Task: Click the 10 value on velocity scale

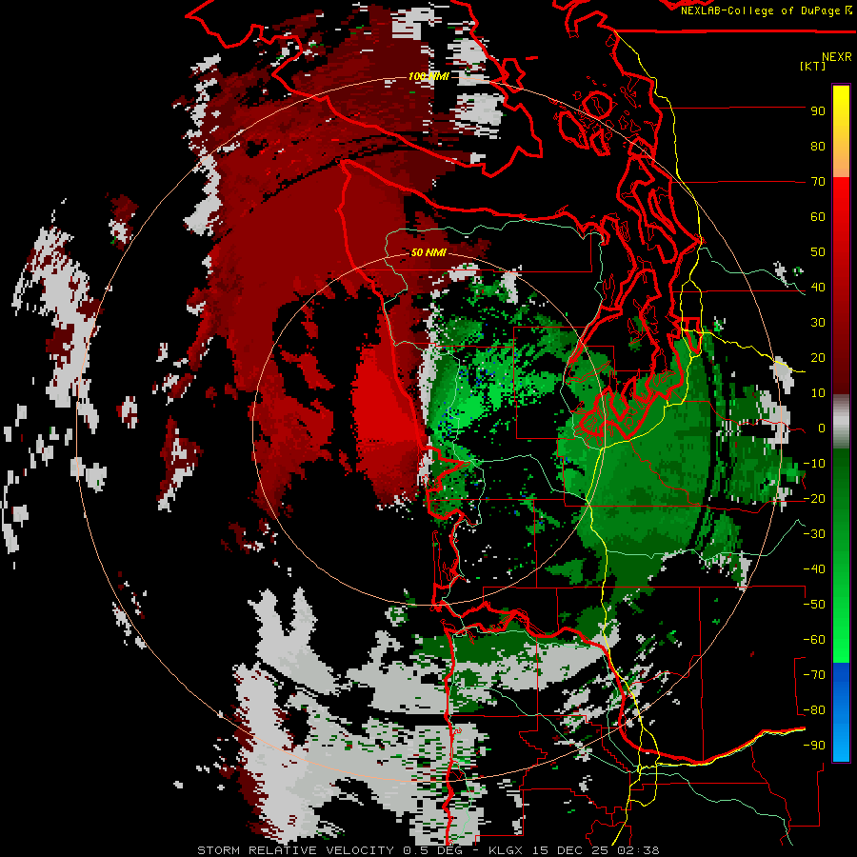Action: pyautogui.click(x=818, y=393)
